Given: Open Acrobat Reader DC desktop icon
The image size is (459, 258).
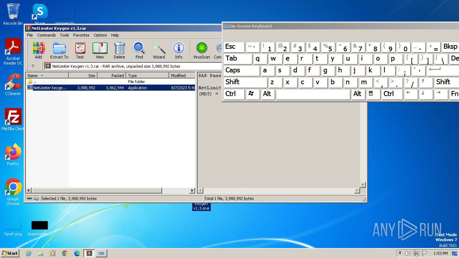Looking at the screenshot, I should click(13, 52).
